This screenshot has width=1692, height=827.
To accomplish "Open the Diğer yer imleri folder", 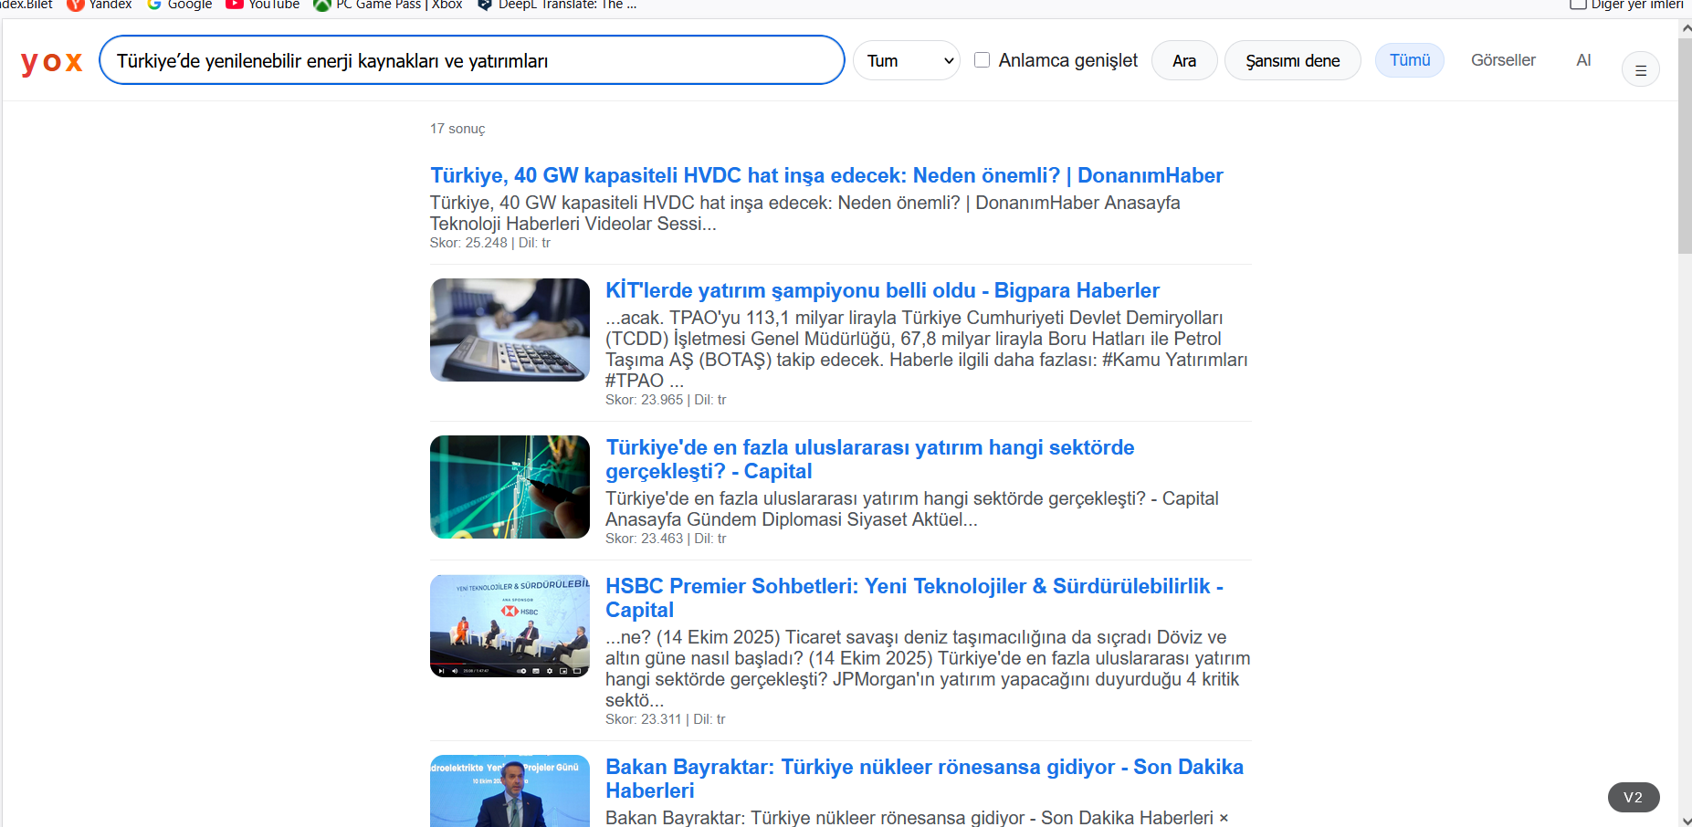I will 1626,5.
